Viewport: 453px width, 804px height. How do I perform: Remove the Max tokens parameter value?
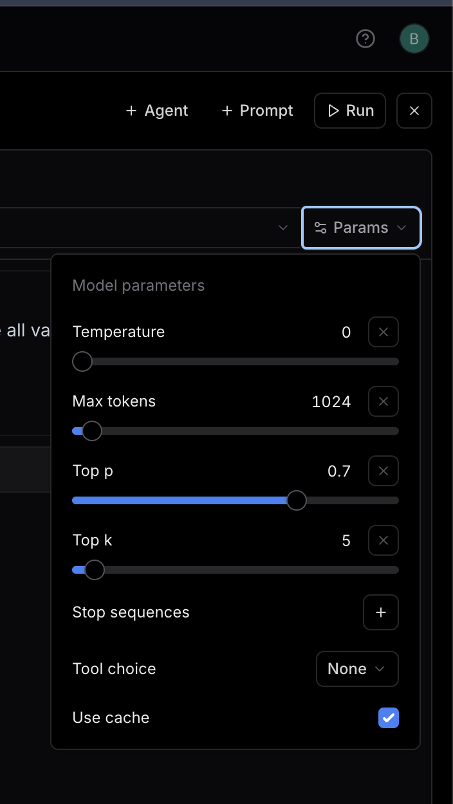[x=384, y=401]
